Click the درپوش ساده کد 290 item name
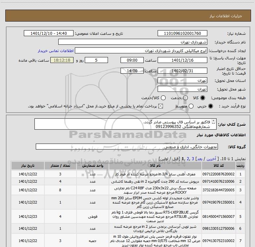The image size is (255, 247). click(x=155, y=181)
